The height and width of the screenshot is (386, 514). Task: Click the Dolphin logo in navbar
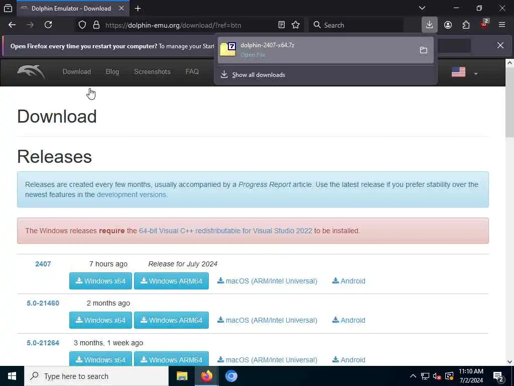coord(31,72)
